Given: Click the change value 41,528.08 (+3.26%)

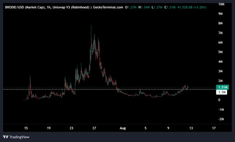Looking at the screenshot, I should 192,7.
